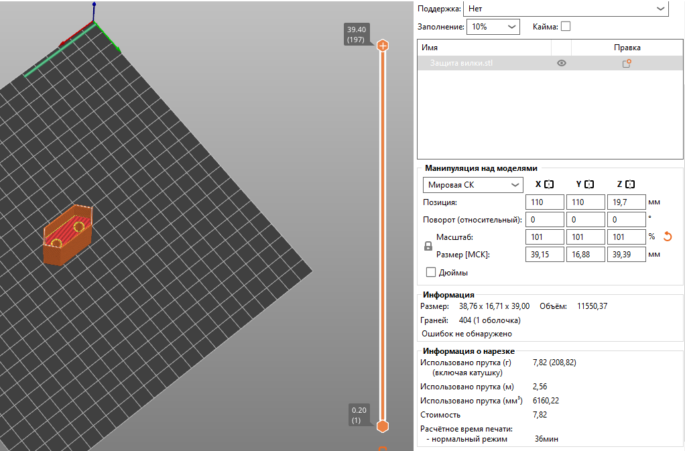Enable the Кайма checkbox

(566, 27)
